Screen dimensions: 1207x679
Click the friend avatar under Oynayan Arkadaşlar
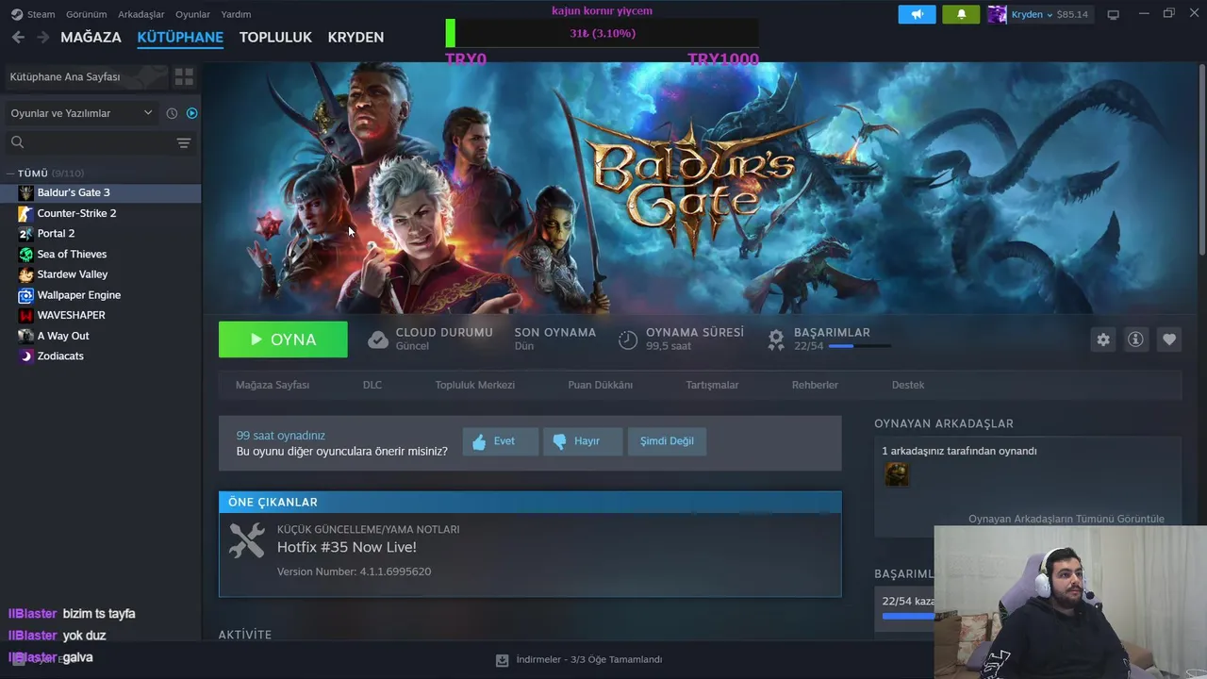(x=897, y=474)
